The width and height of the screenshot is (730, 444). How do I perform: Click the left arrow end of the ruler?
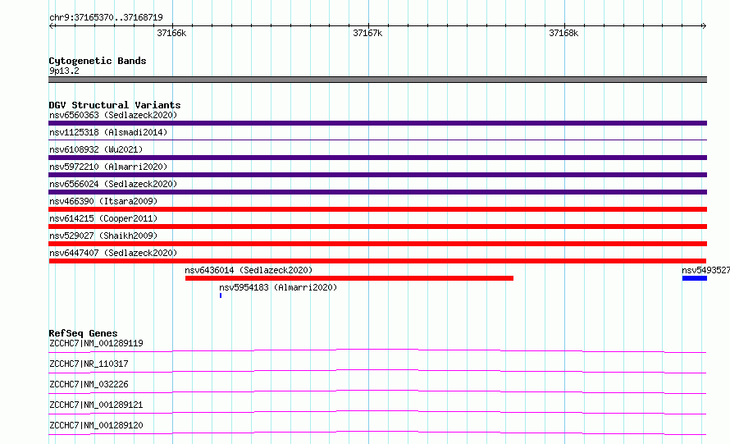tap(51, 26)
